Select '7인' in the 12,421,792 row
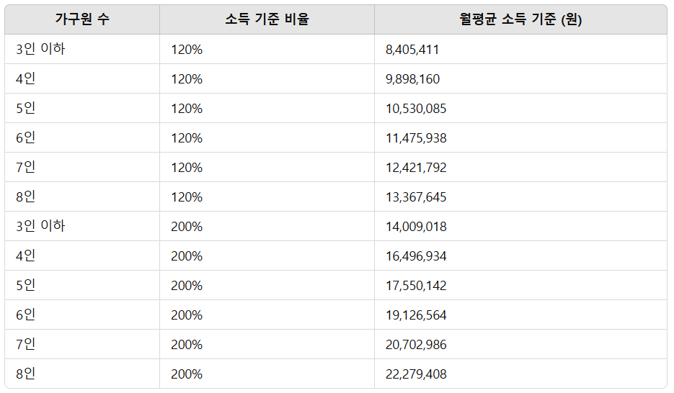The height and width of the screenshot is (393, 674). [x=25, y=167]
